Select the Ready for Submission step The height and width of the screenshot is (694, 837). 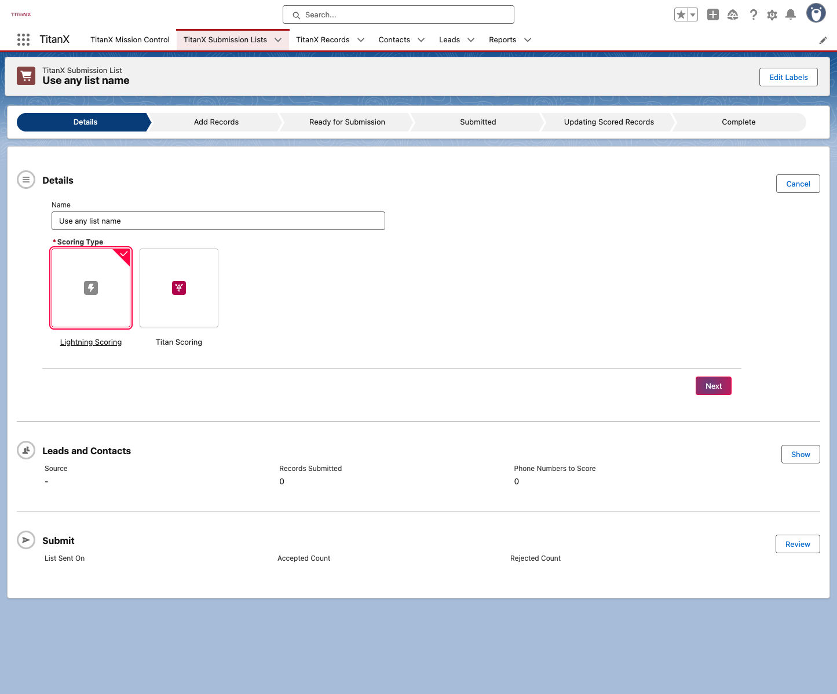click(347, 122)
